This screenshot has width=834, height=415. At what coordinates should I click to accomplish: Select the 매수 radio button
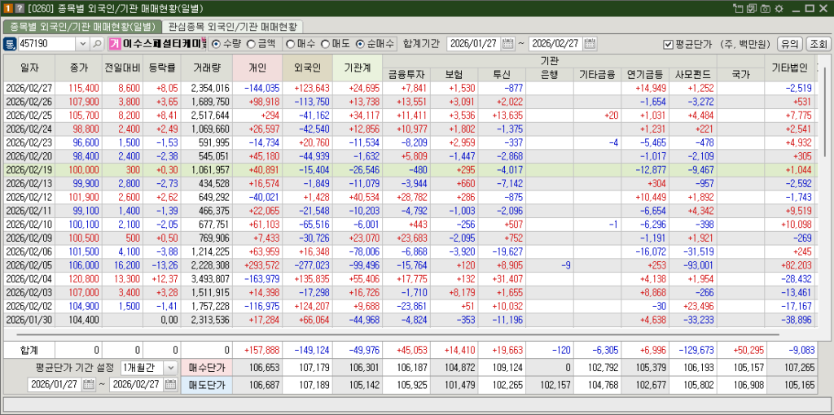coord(289,44)
